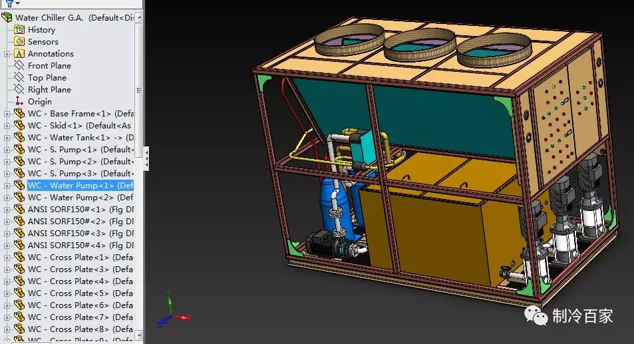Viewport: 634px width, 344px height.
Task: Select the Front Plane icon
Action: click(19, 66)
